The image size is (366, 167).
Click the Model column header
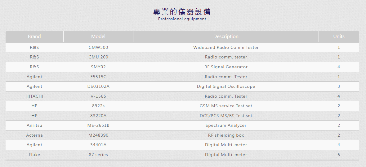click(x=98, y=36)
